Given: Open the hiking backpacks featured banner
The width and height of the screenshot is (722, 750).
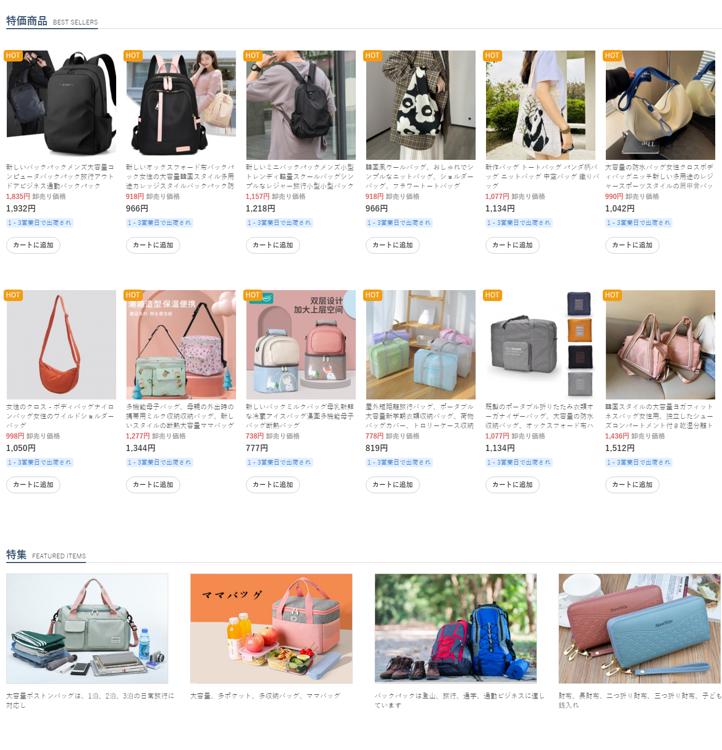Looking at the screenshot, I should tap(456, 629).
